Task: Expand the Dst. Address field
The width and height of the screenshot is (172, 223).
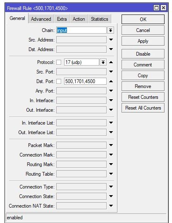Action: pyautogui.click(x=111, y=49)
